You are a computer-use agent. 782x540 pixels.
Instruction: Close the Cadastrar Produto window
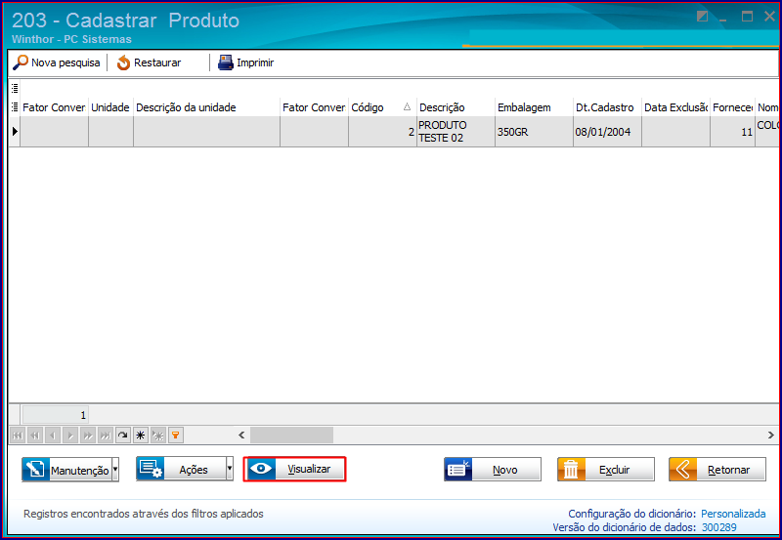click(x=769, y=17)
